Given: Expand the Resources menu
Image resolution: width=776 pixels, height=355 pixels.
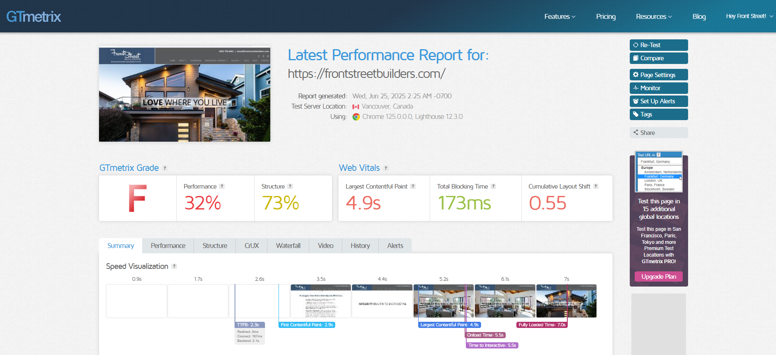Looking at the screenshot, I should coord(654,16).
